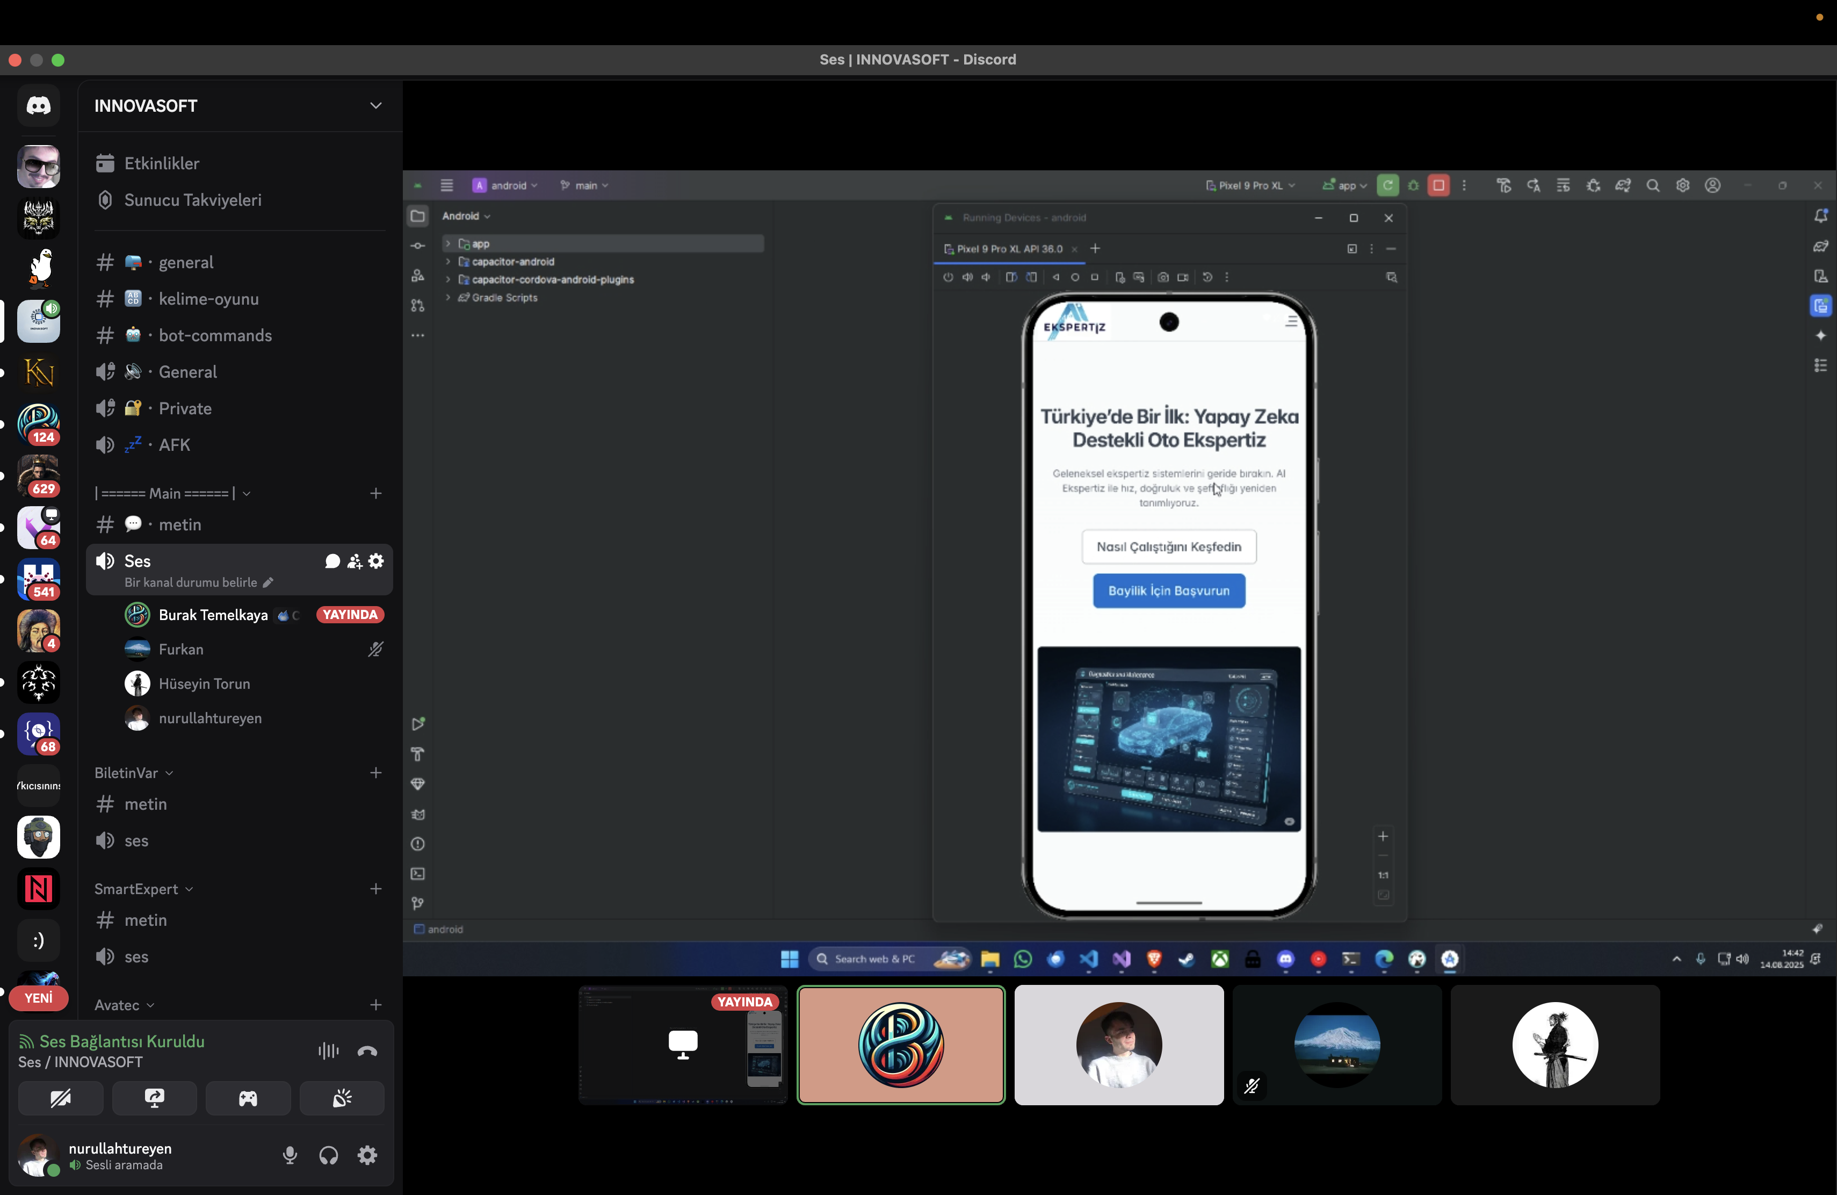Viewport: 1837px width, 1195px height.
Task: Start screen sharing from the voice panel
Action: pyautogui.click(x=154, y=1098)
